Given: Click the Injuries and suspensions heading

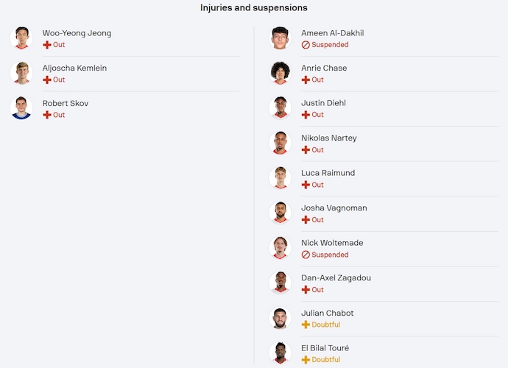Looking at the screenshot, I should tap(254, 7).
